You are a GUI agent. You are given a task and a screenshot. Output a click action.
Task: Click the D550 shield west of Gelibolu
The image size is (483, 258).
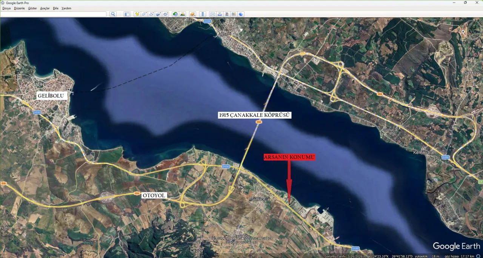tap(37, 112)
